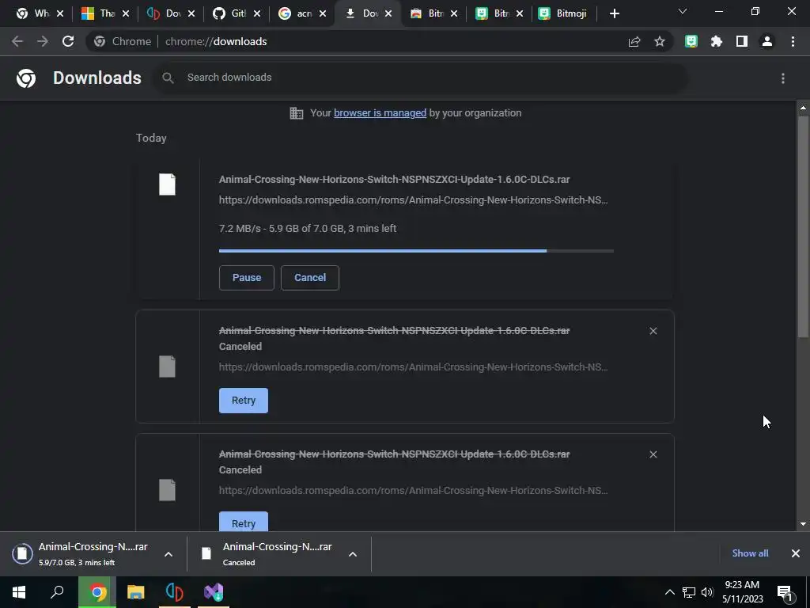810x608 pixels.
Task: Remove first canceled download from list
Action: click(x=653, y=331)
